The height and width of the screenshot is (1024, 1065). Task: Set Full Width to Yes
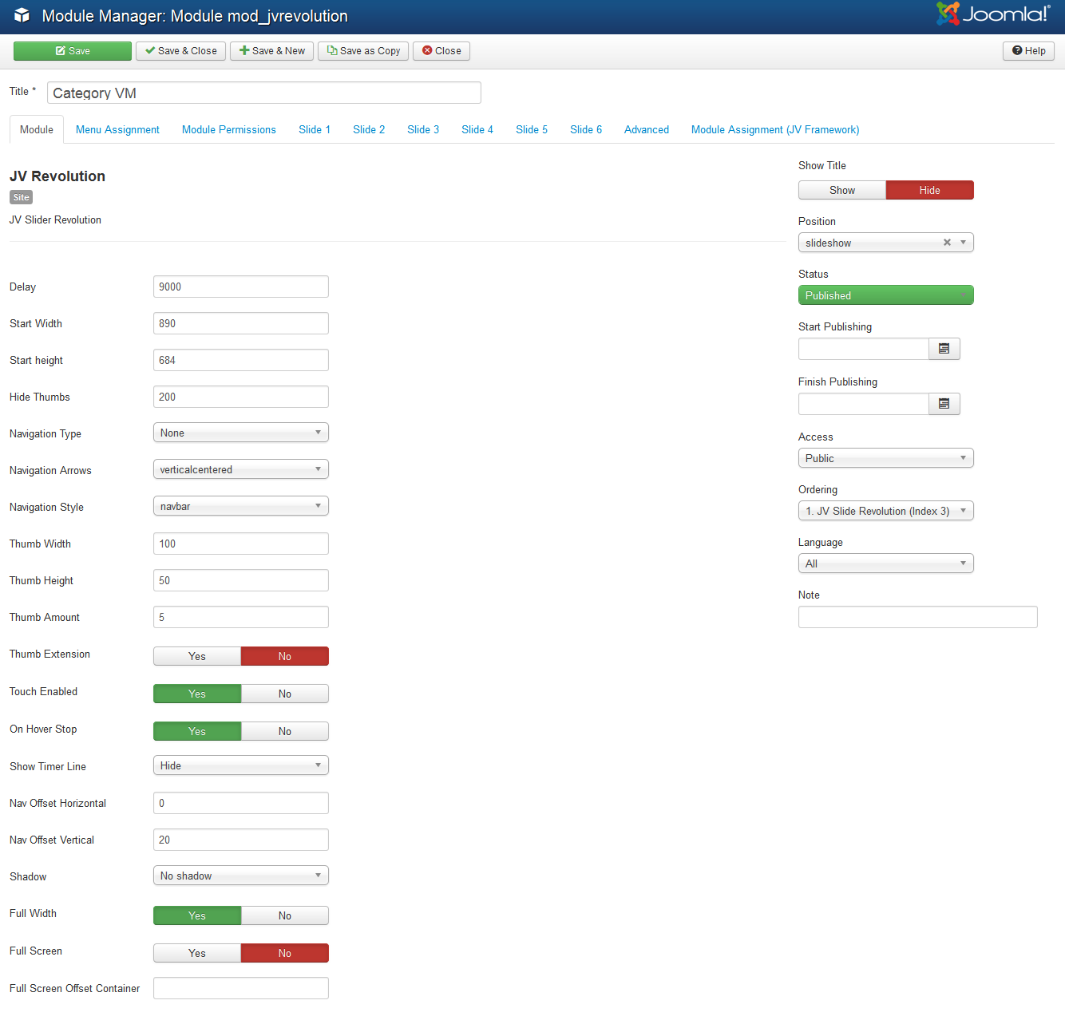click(x=197, y=915)
